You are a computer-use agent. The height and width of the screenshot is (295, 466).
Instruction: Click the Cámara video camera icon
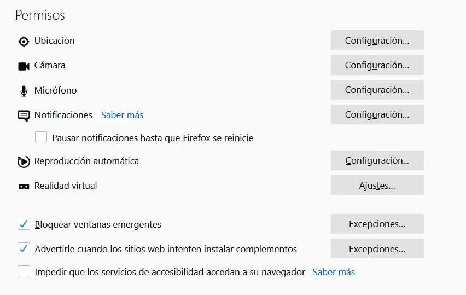click(24, 66)
